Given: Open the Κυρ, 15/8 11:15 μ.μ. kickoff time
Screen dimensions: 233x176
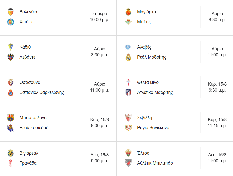Looking at the screenshot, I should pyautogui.click(x=217, y=123).
